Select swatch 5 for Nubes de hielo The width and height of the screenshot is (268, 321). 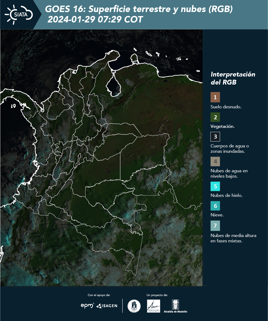pyautogui.click(x=215, y=186)
